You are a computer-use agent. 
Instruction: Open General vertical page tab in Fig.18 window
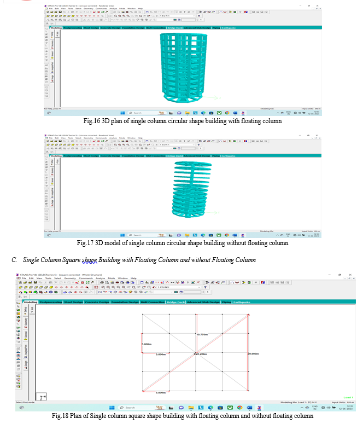point(26,335)
